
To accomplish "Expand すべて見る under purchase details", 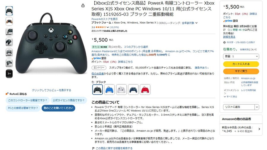I will click(x=231, y=97).
